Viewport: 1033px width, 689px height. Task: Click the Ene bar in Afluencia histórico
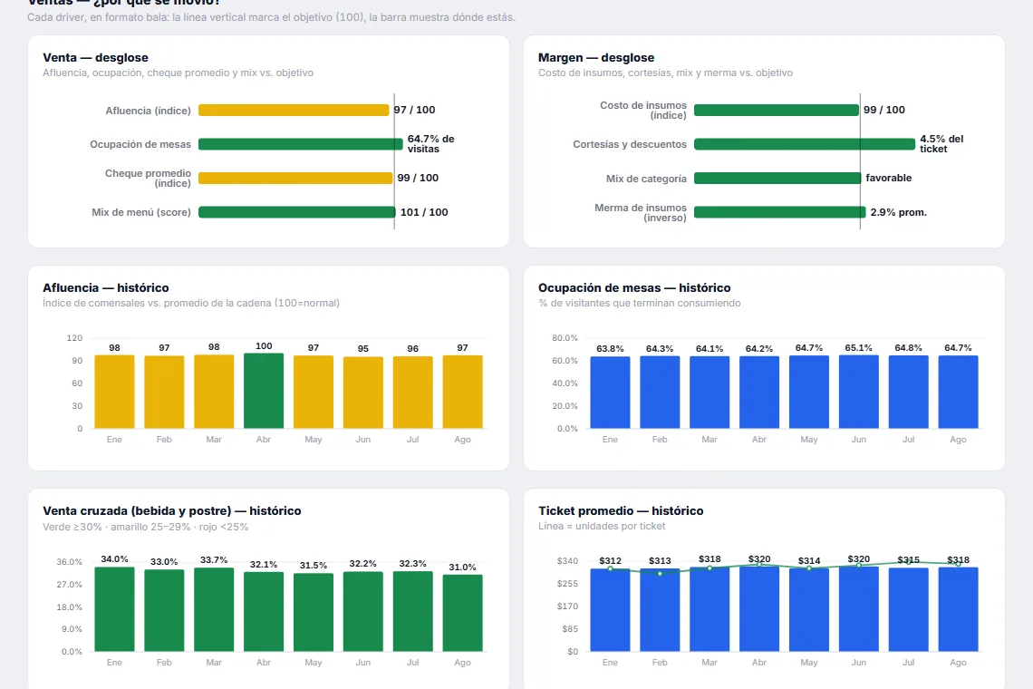click(x=115, y=392)
